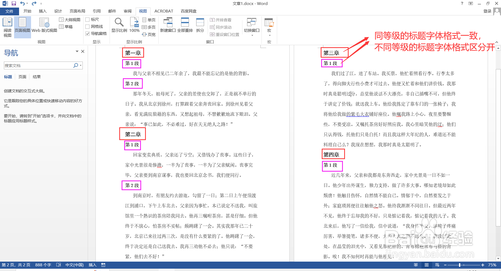Screen dimensions: 501x271
Task: Open the Review (审阅) tab
Action: (x=128, y=11)
